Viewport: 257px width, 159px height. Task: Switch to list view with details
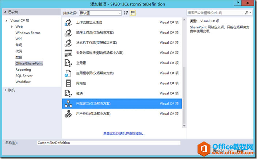pos(133,13)
